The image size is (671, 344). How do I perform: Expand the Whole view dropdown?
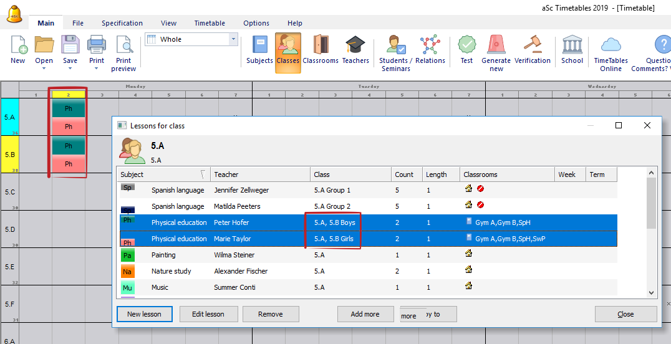click(x=234, y=39)
